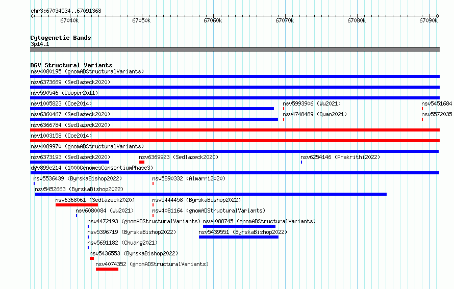Click nsv5436553 ByrskaBishop2022 label
The width and height of the screenshot is (454, 289).
(x=134, y=253)
